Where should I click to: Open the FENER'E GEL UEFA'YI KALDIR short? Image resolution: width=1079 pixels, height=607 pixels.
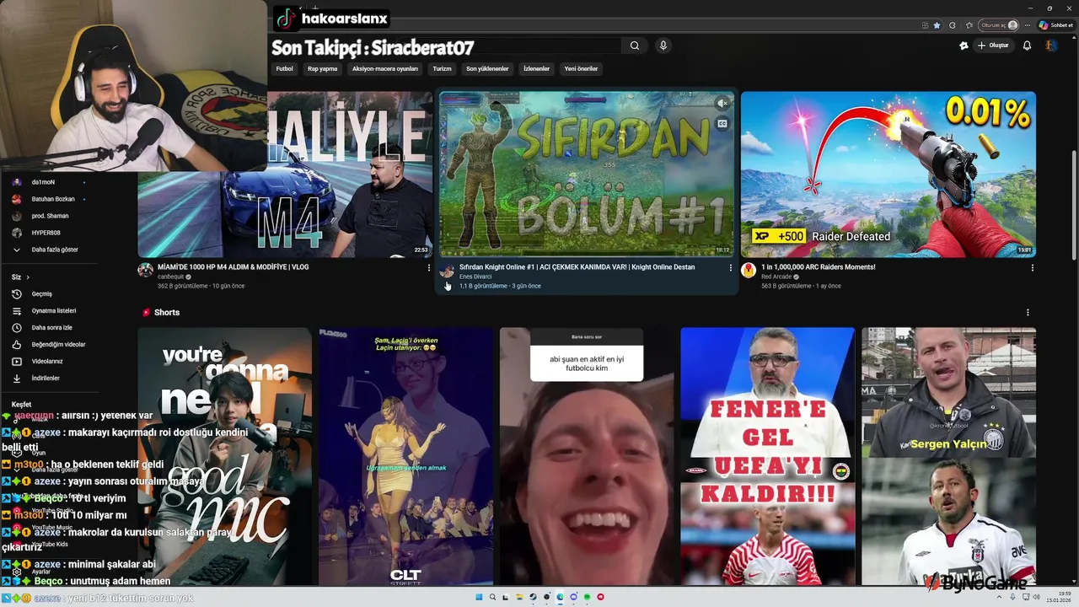[x=767, y=456]
